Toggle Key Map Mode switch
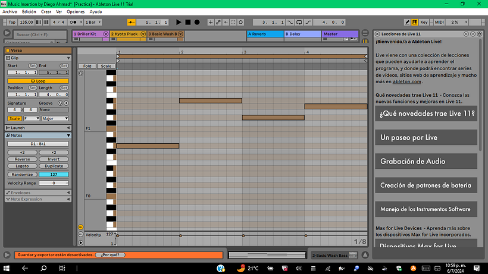This screenshot has width=488, height=274. coord(424,22)
